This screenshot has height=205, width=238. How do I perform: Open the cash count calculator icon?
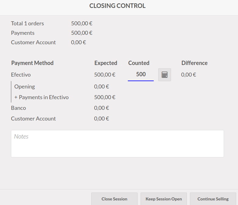pyautogui.click(x=165, y=75)
